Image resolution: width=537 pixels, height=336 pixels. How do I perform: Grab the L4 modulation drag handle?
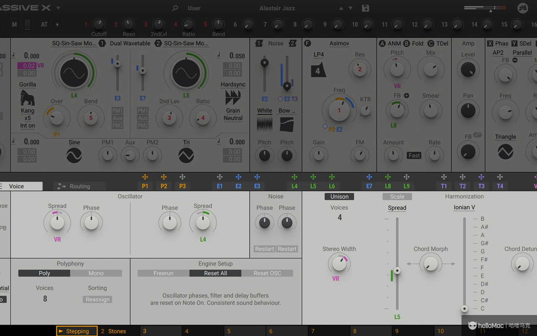(295, 177)
